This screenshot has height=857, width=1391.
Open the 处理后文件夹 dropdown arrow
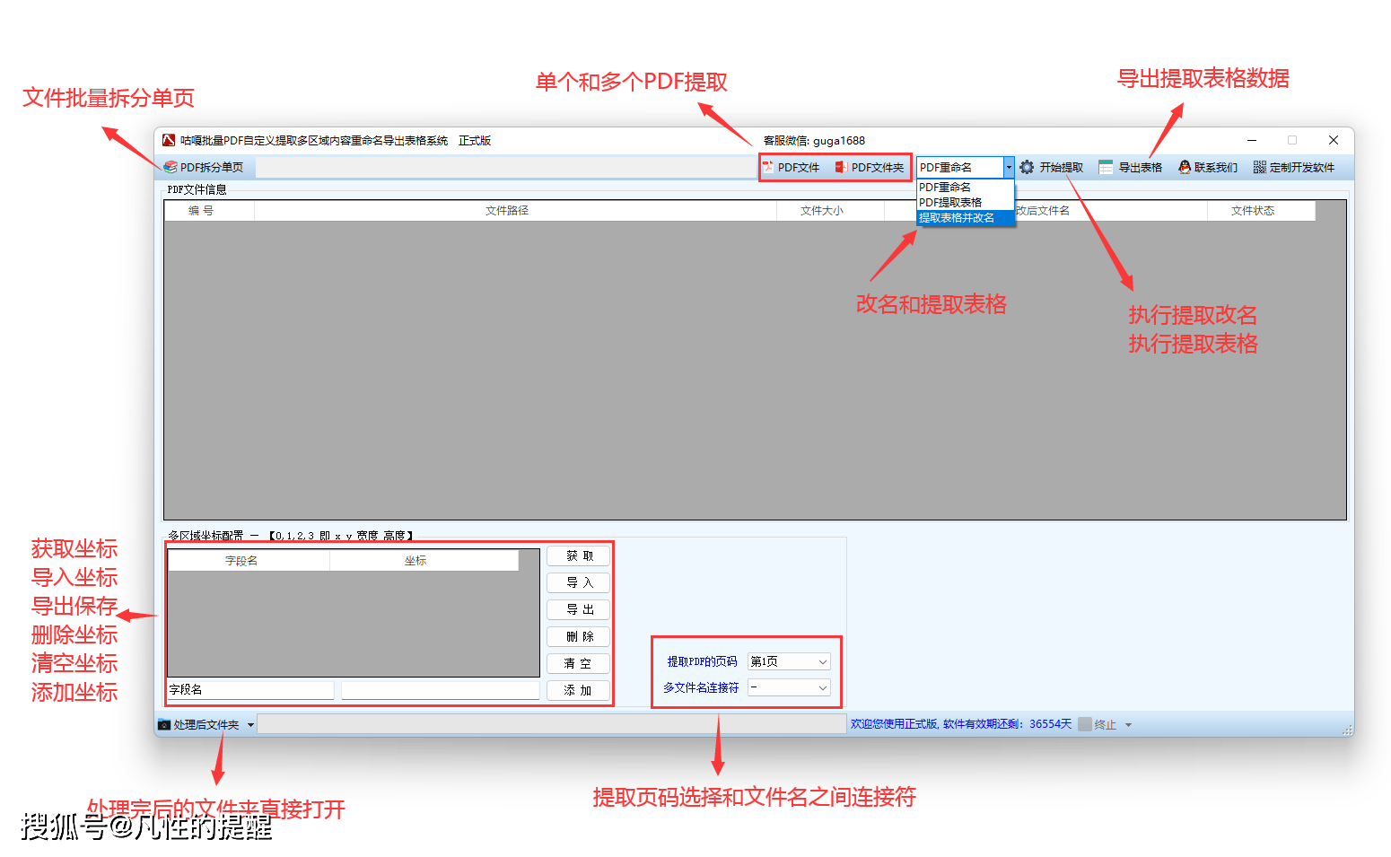click(x=250, y=724)
